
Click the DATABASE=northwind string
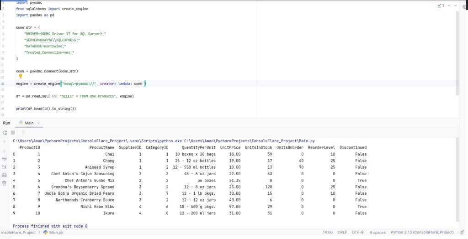45,46
